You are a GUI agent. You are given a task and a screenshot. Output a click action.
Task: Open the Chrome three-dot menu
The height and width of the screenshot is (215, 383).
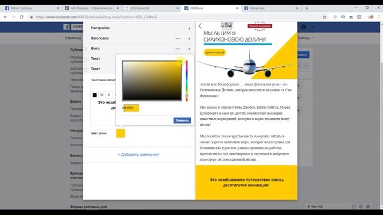379,17
